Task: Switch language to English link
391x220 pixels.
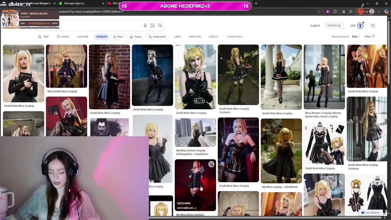Action: [x=315, y=26]
